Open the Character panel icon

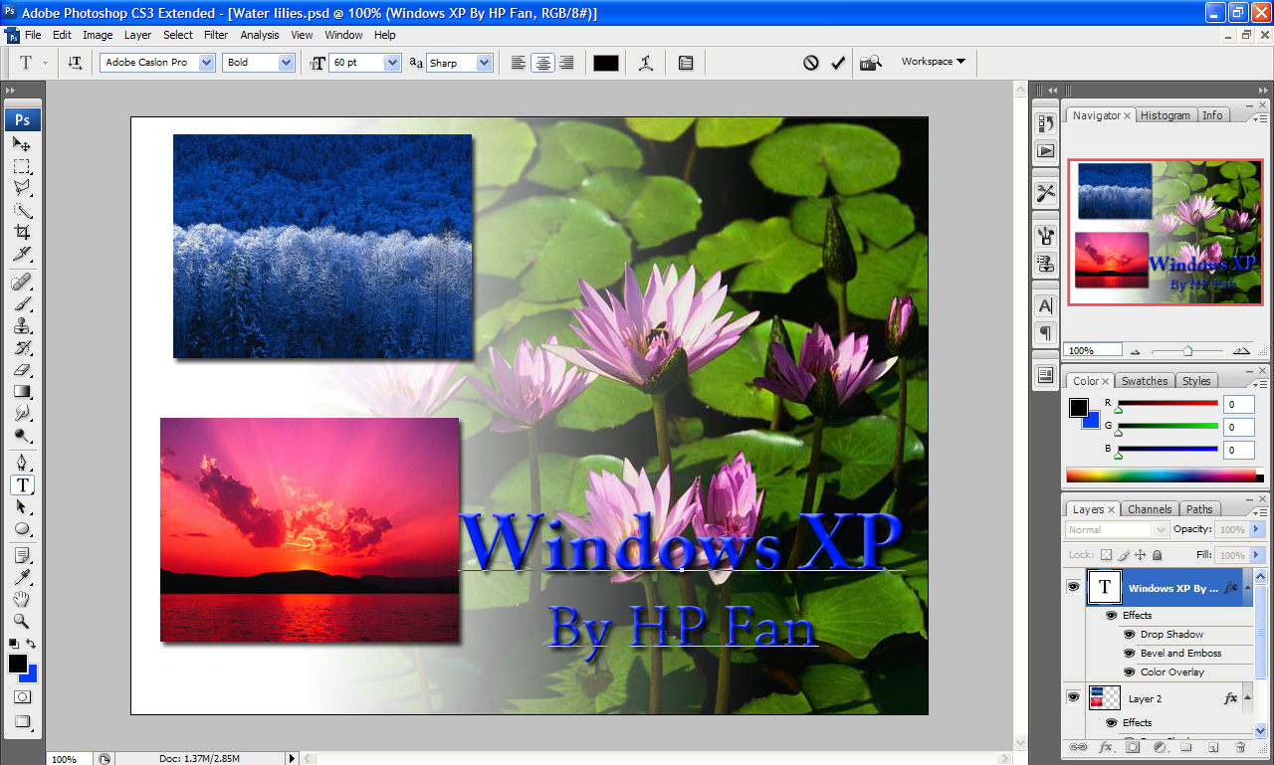[1045, 306]
